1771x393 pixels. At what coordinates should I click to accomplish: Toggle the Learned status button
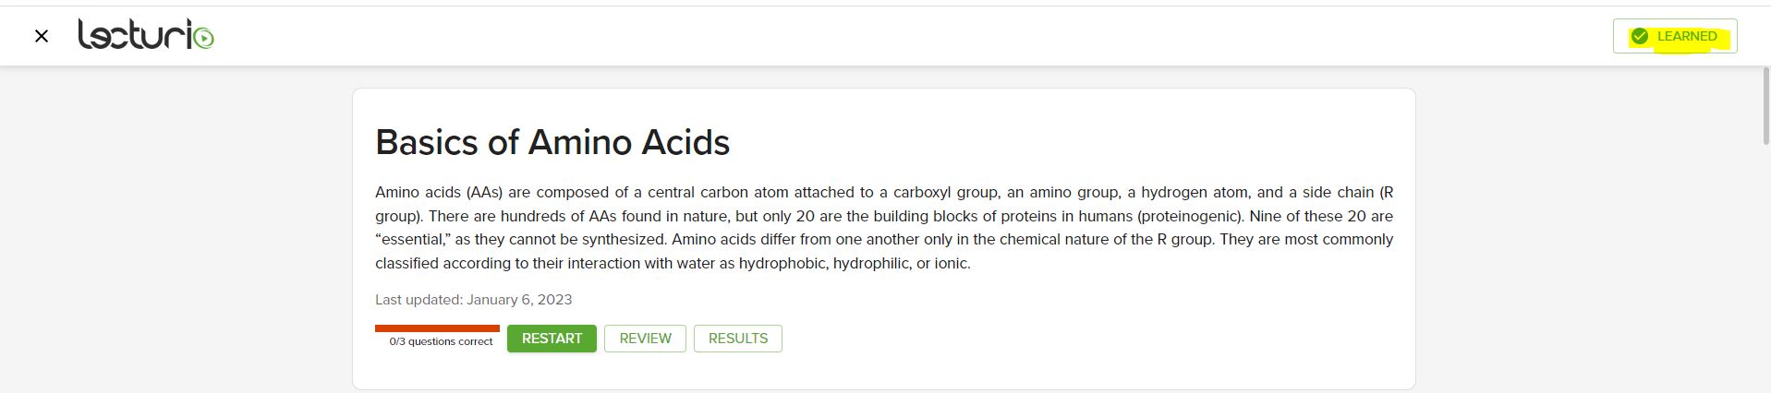coord(1674,36)
